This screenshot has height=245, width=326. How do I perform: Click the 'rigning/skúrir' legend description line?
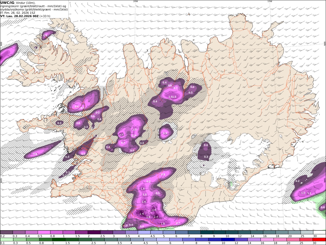click(33, 6)
